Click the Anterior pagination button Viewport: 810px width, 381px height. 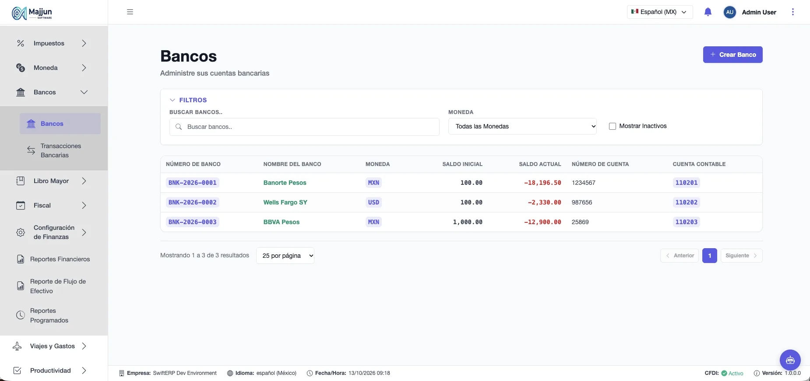point(680,256)
